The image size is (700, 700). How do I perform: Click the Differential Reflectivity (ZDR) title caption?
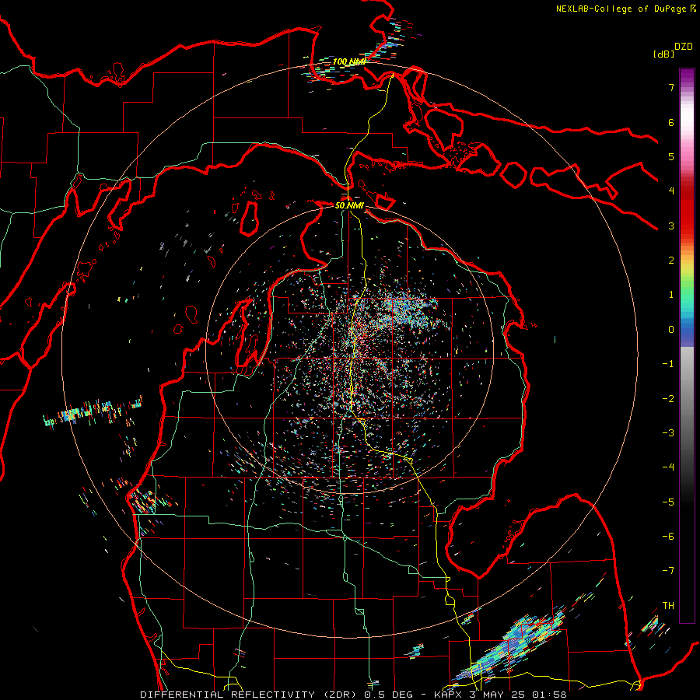click(x=353, y=695)
